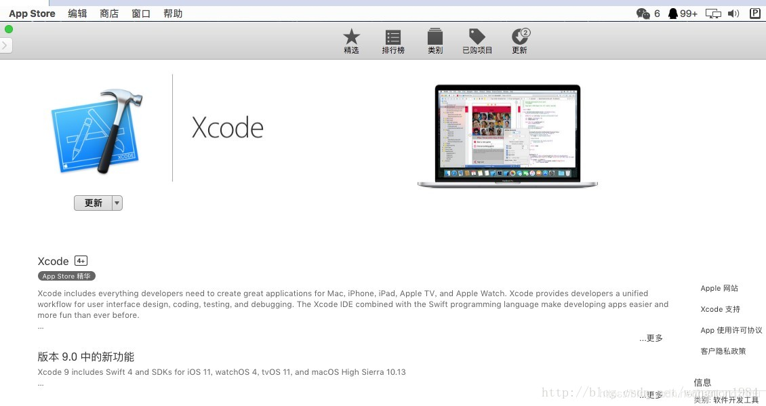Open the 类别 categories tab
The image size is (766, 406).
coord(435,41)
